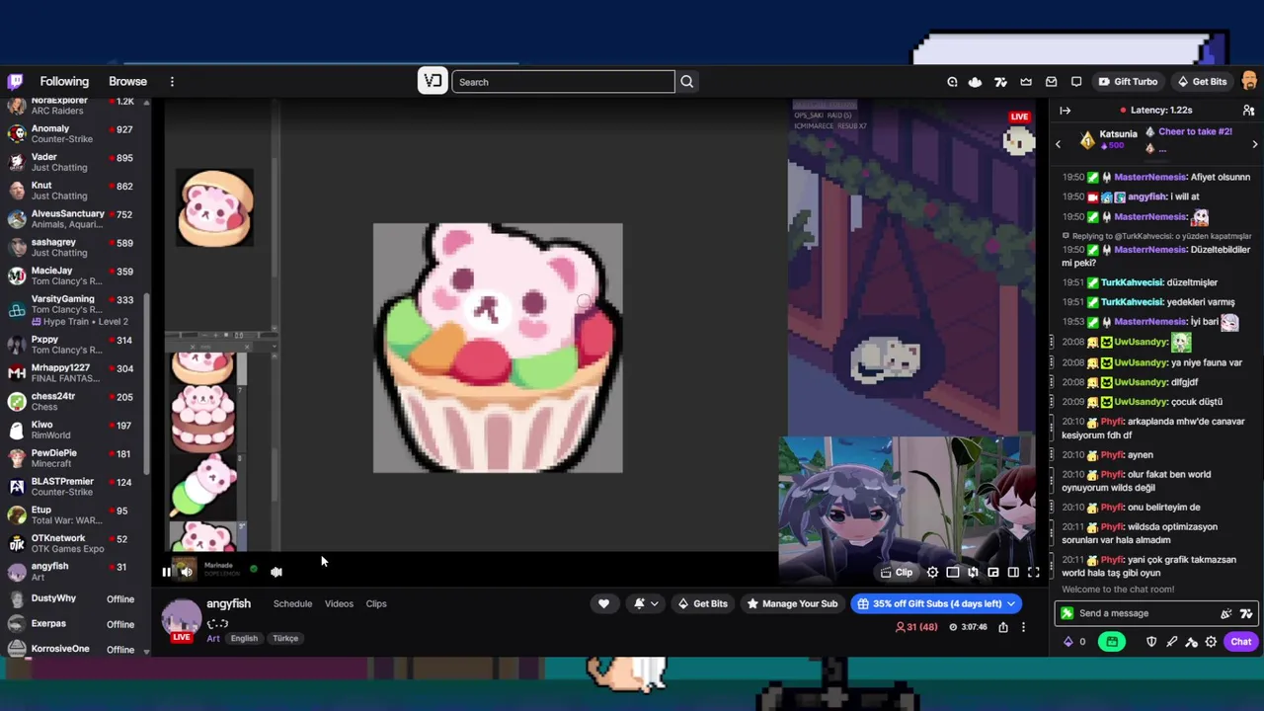Open Anomaly channel in sidebar

71,134
